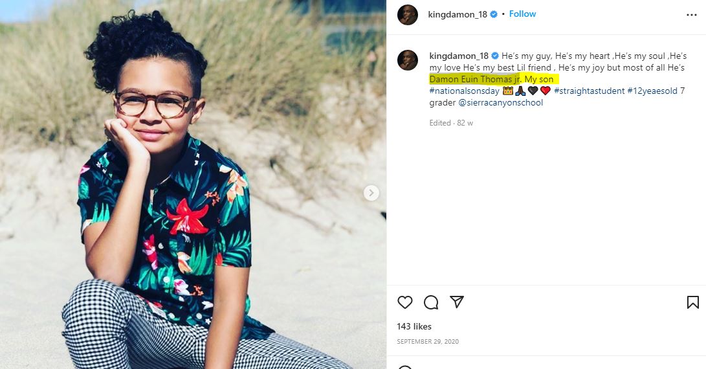
Task: Click verified badge in post header
Action: (x=494, y=14)
